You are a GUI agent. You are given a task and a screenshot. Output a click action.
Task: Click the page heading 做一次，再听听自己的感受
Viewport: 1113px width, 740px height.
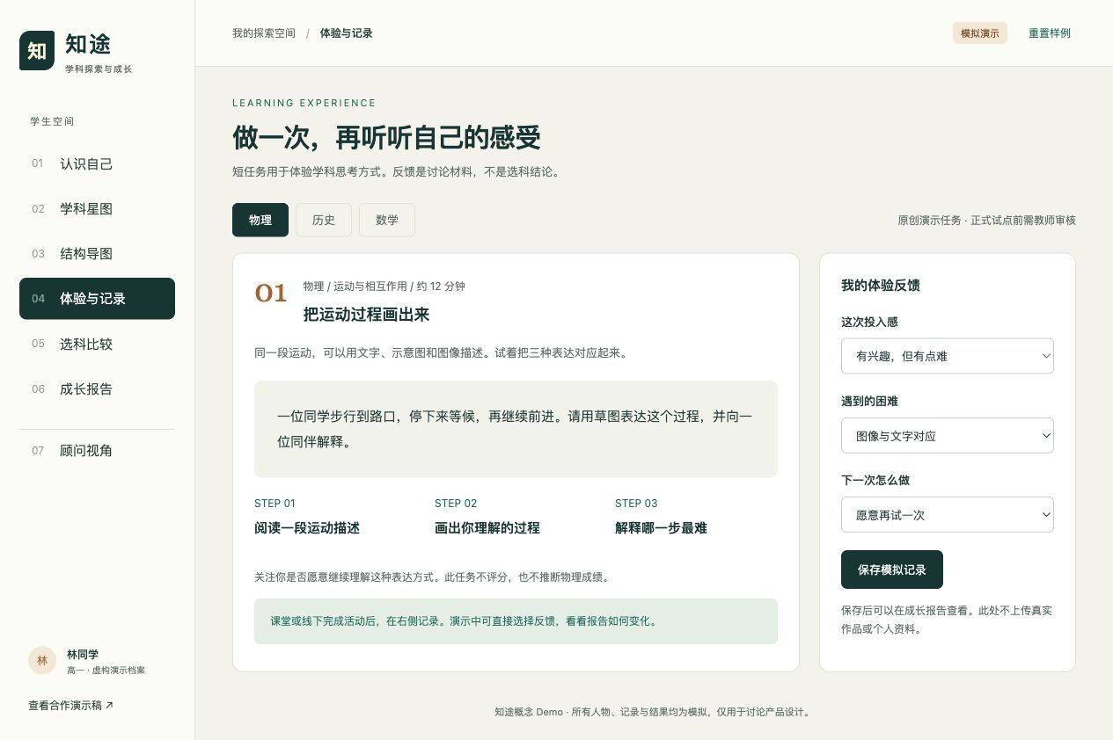(x=386, y=138)
